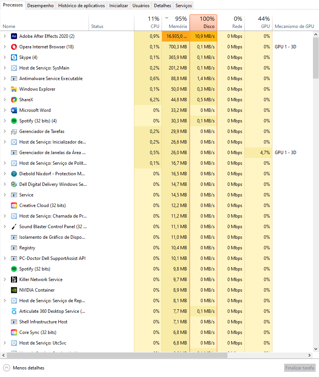The height and width of the screenshot is (377, 319).
Task: Click the Opera Internet Browser icon
Action: [x=14, y=47]
